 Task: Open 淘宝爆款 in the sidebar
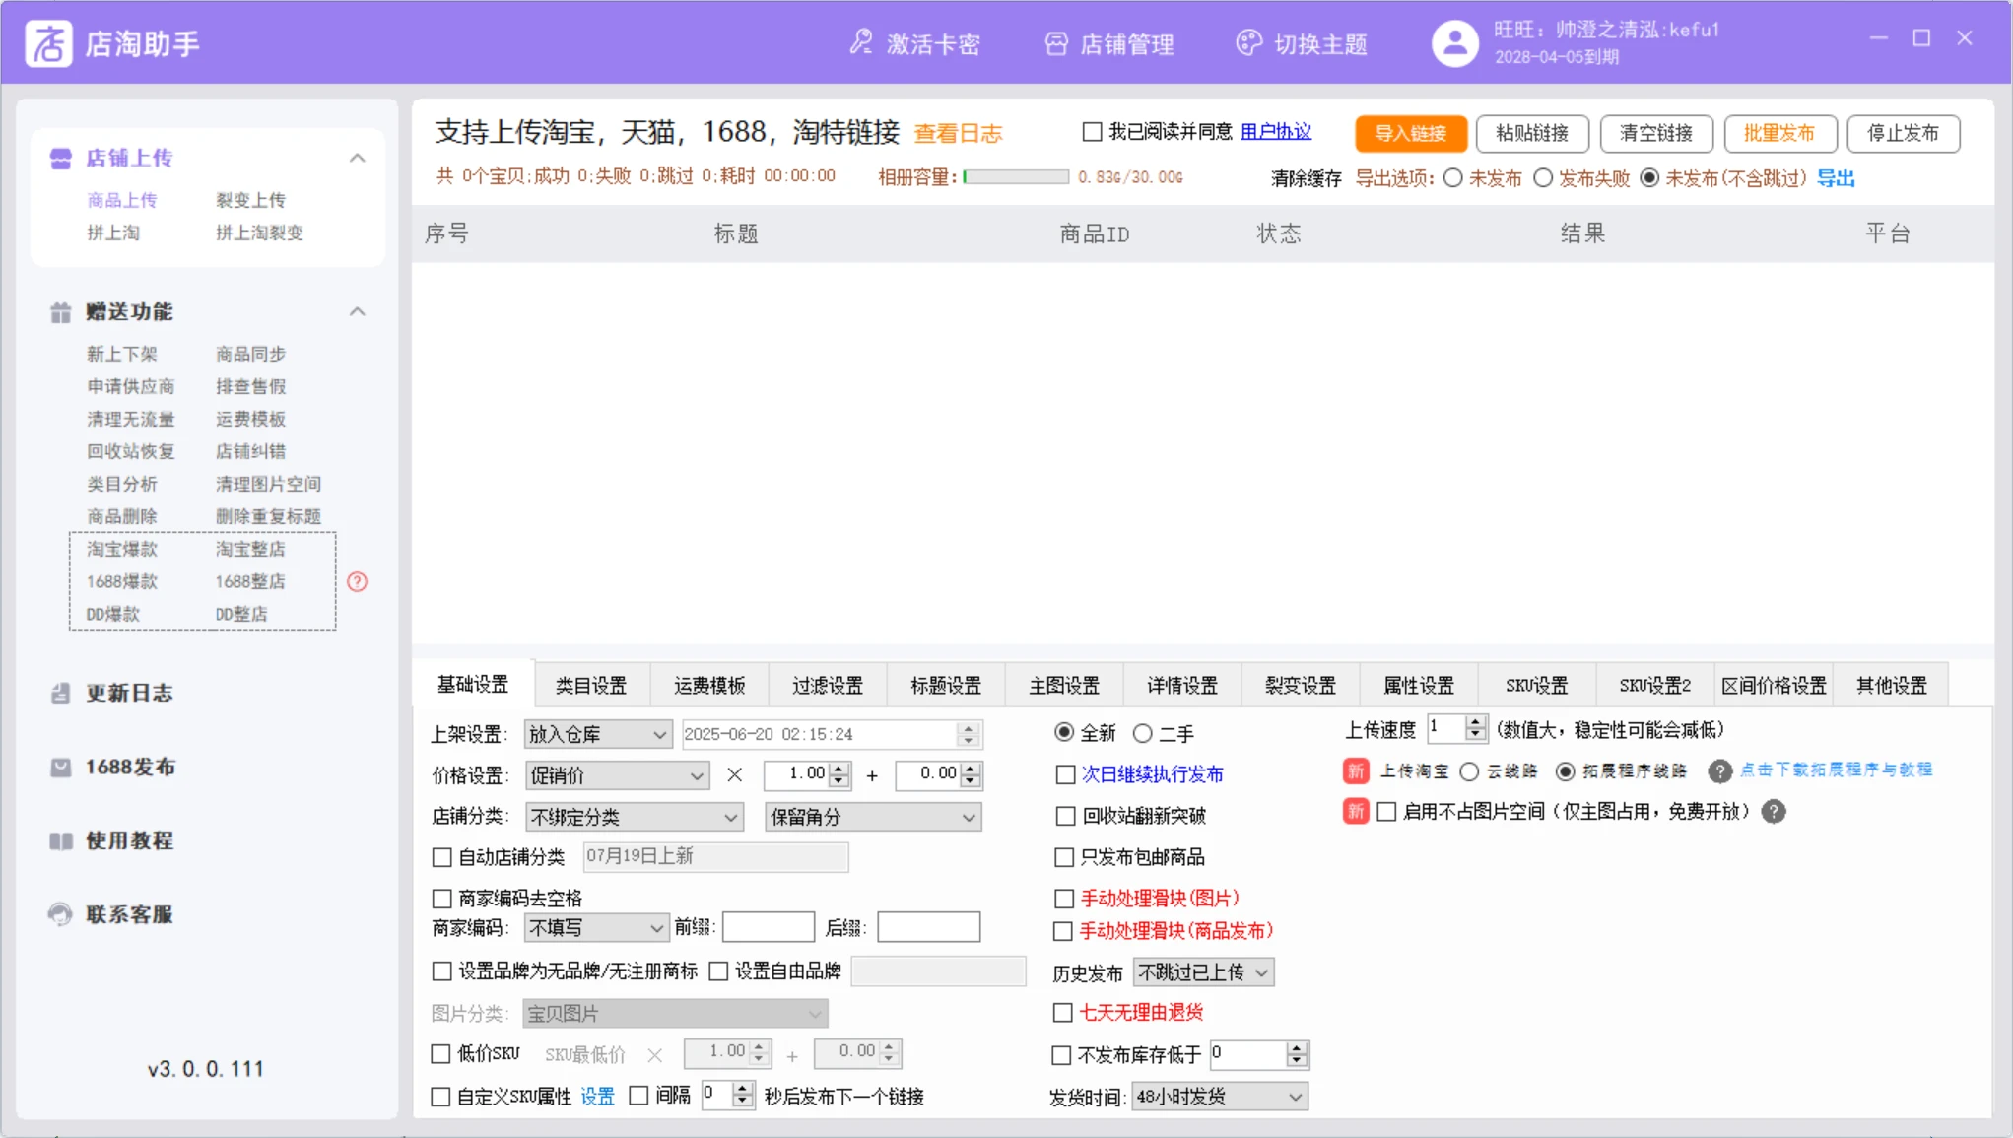click(122, 549)
